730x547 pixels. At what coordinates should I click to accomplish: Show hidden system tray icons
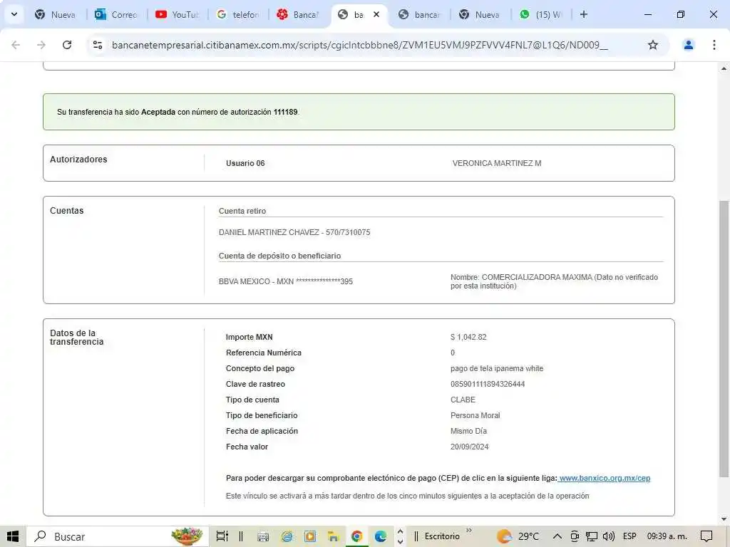(x=557, y=536)
